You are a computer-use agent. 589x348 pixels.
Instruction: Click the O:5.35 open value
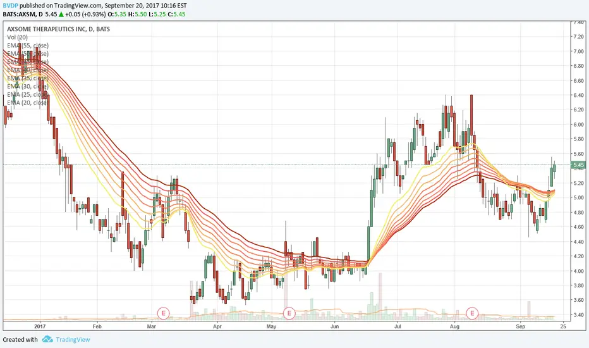coord(117,15)
